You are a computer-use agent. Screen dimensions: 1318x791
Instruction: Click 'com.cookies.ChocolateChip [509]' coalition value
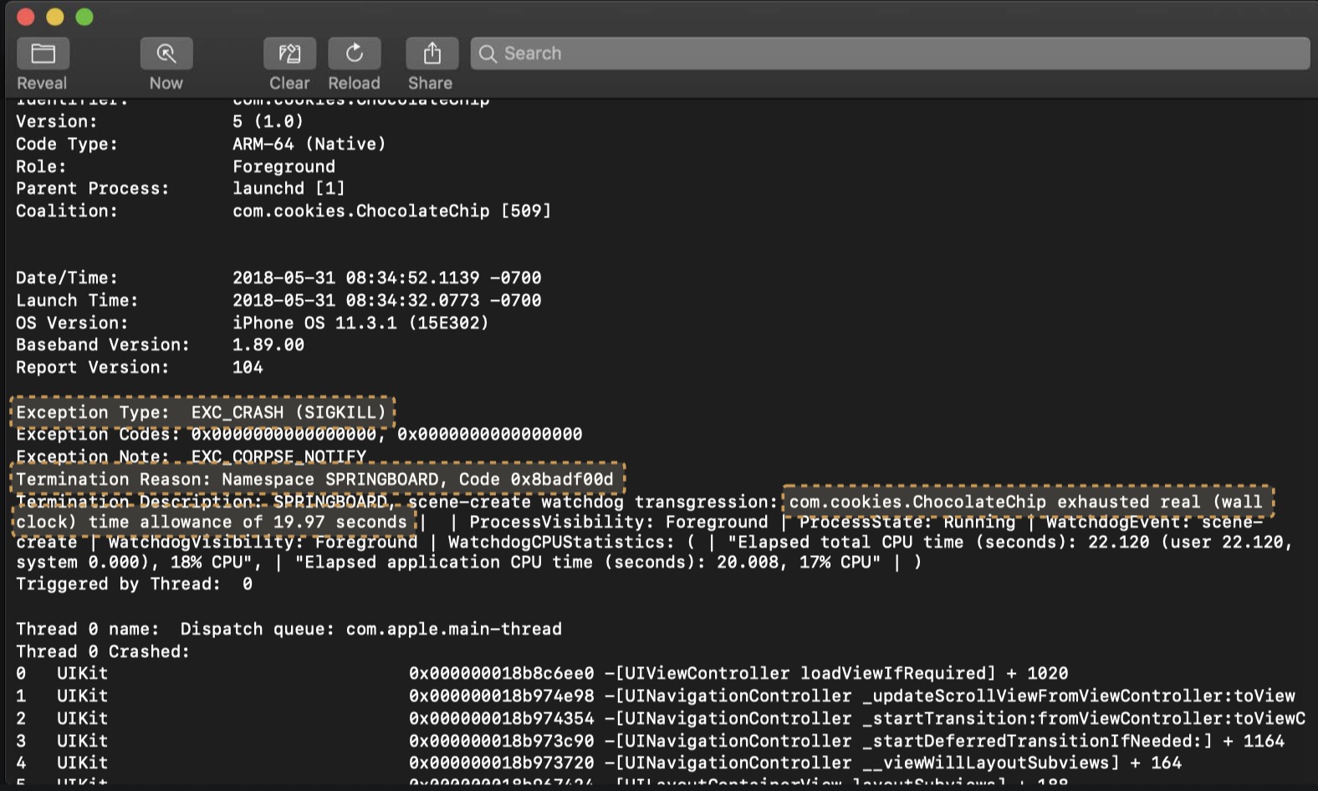[391, 211]
